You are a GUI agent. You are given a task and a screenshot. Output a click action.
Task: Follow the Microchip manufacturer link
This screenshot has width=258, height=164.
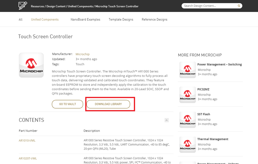pos(83,54)
